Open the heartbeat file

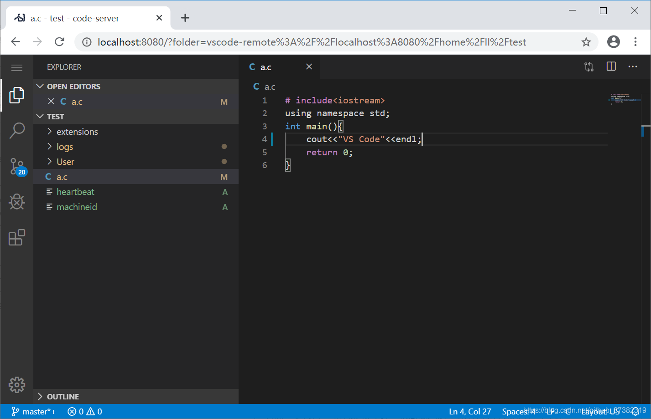pyautogui.click(x=136, y=192)
